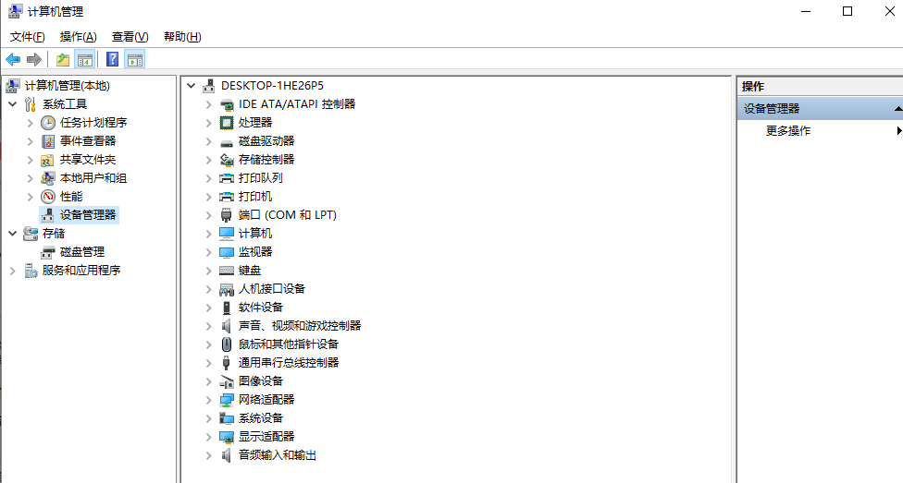Click the 图像设备 camera icon
The image size is (903, 483).
coord(227,381)
